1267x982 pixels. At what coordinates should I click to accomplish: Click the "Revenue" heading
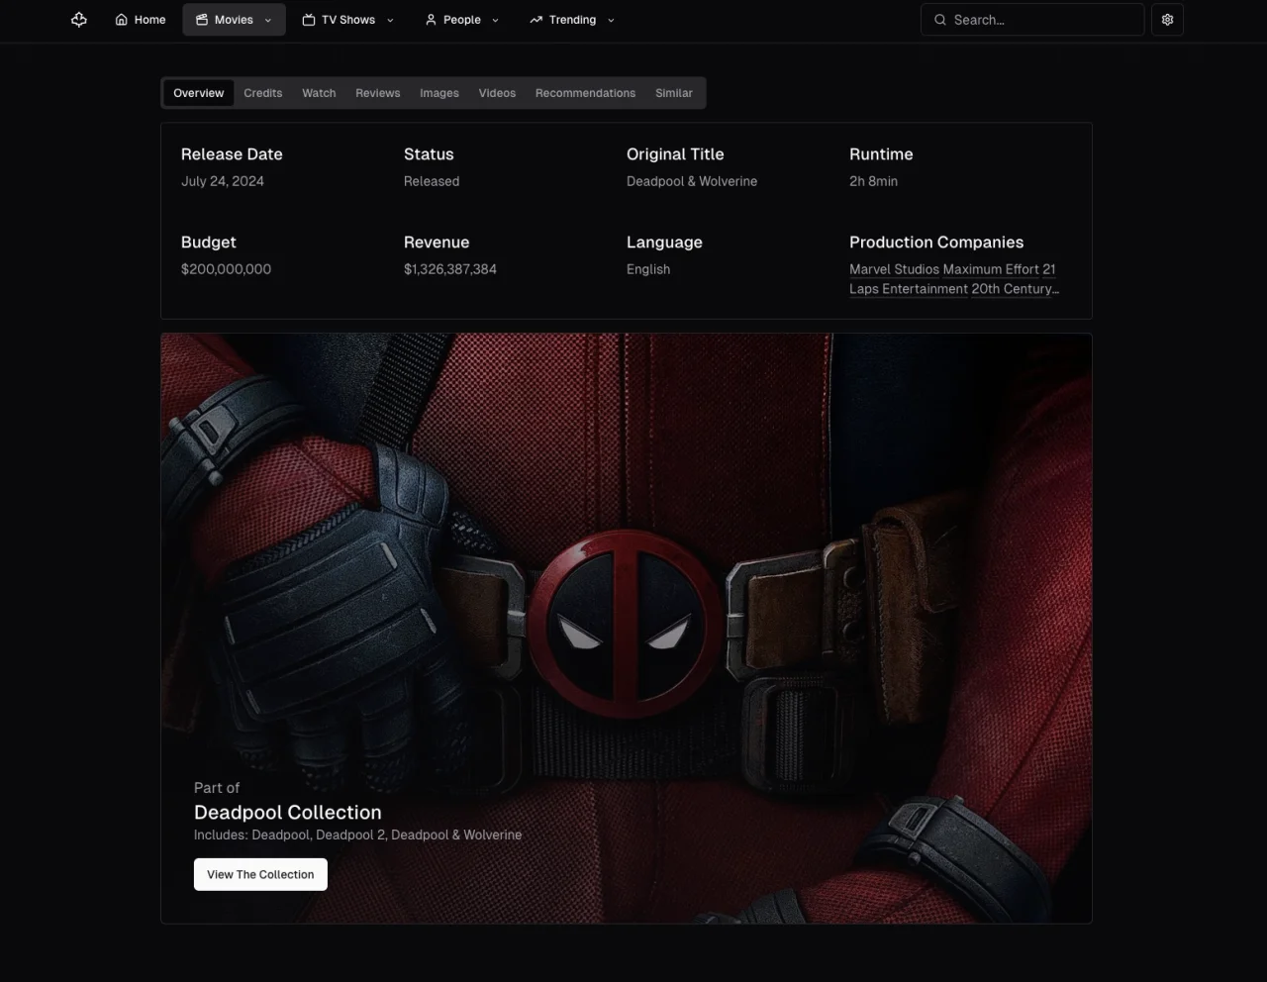[x=437, y=243]
